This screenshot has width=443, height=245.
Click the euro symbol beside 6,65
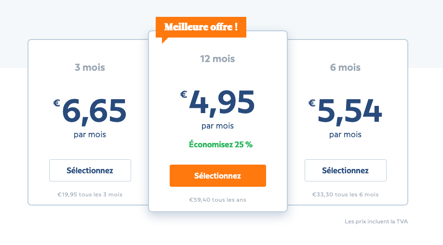pos(57,102)
